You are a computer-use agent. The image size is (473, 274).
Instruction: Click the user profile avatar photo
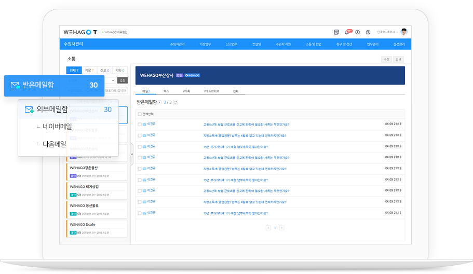[404, 32]
